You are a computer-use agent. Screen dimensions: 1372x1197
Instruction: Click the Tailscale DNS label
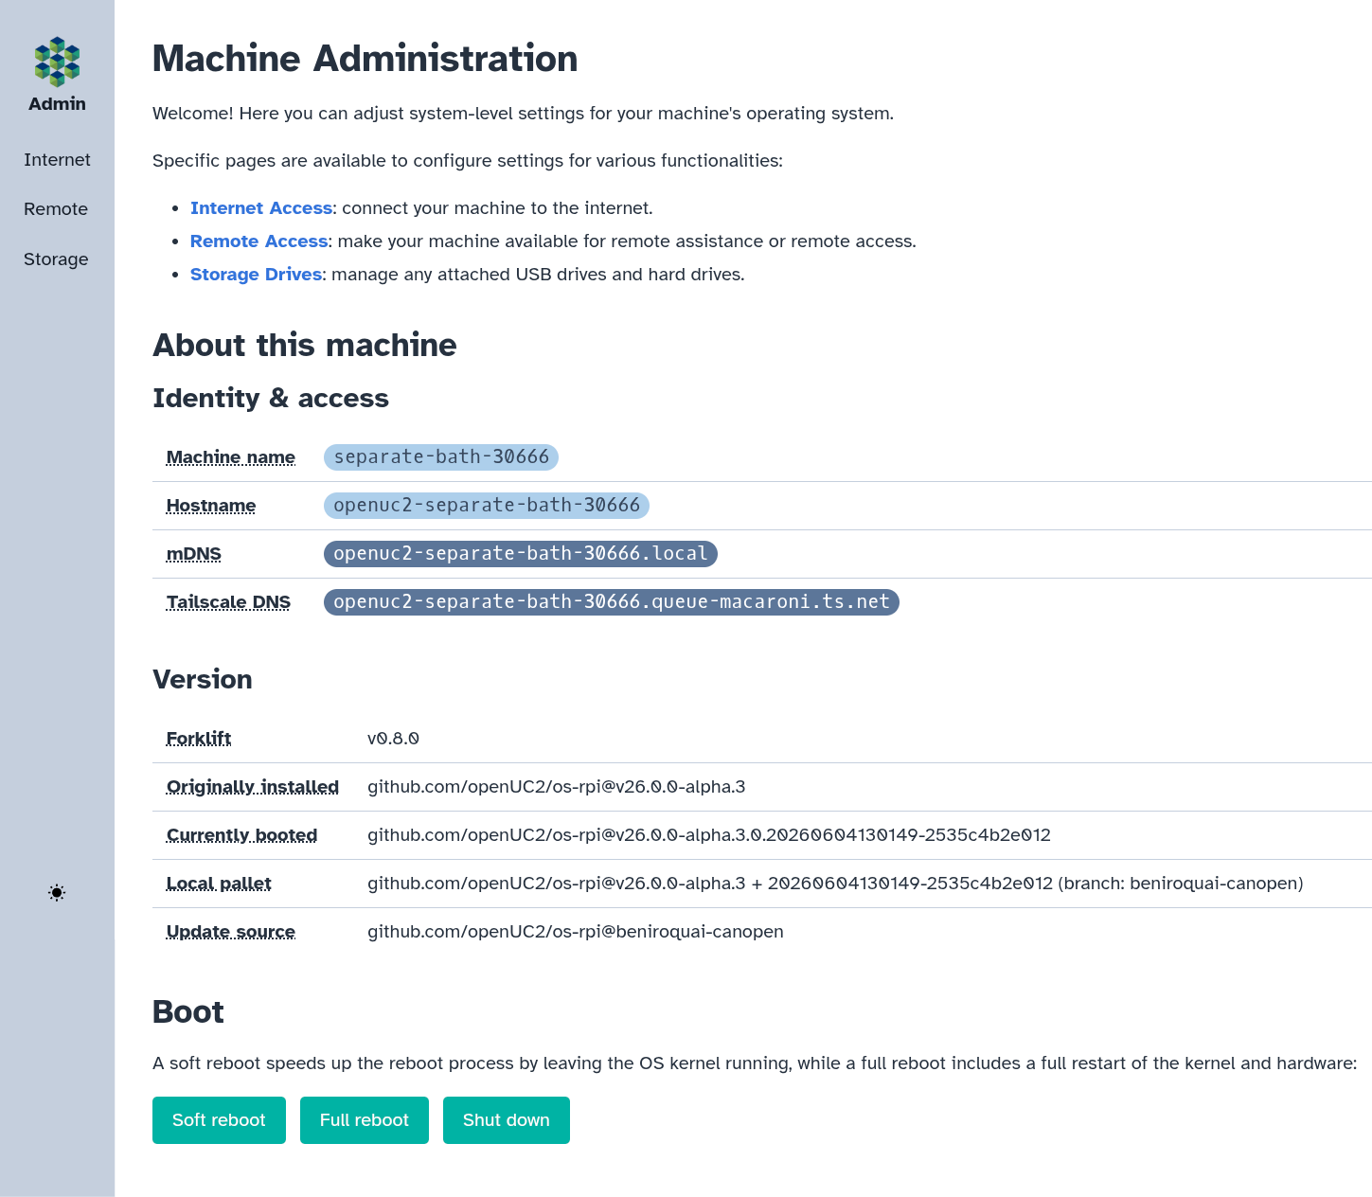click(228, 602)
